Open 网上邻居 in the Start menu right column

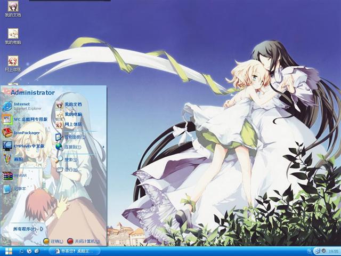pyautogui.click(x=69, y=124)
